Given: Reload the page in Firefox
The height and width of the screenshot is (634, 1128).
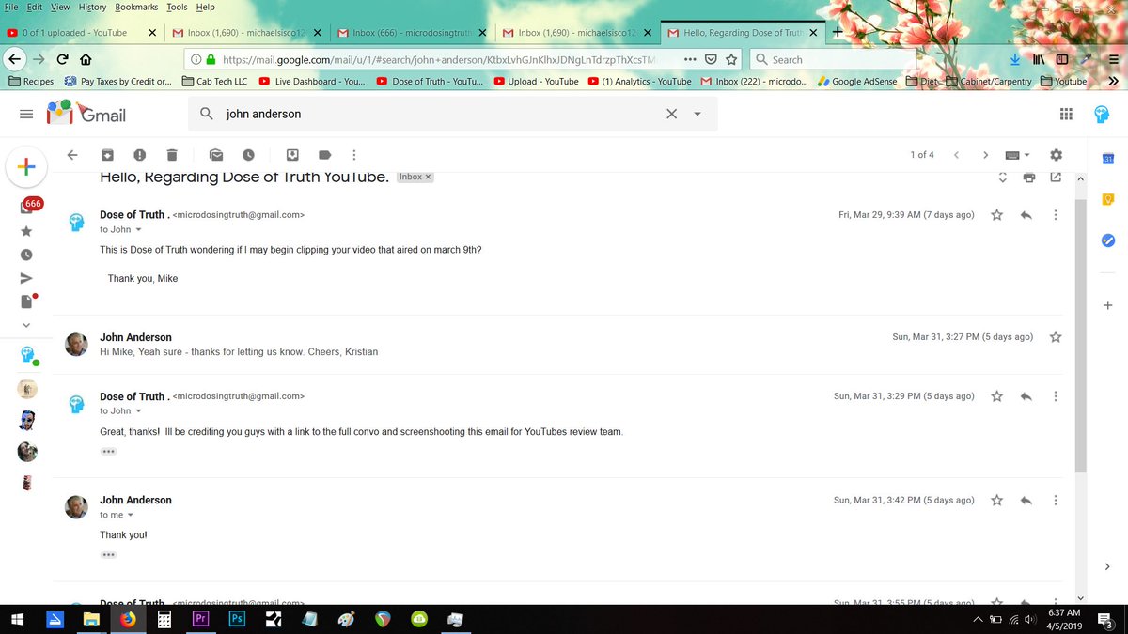Looking at the screenshot, I should click(x=62, y=59).
